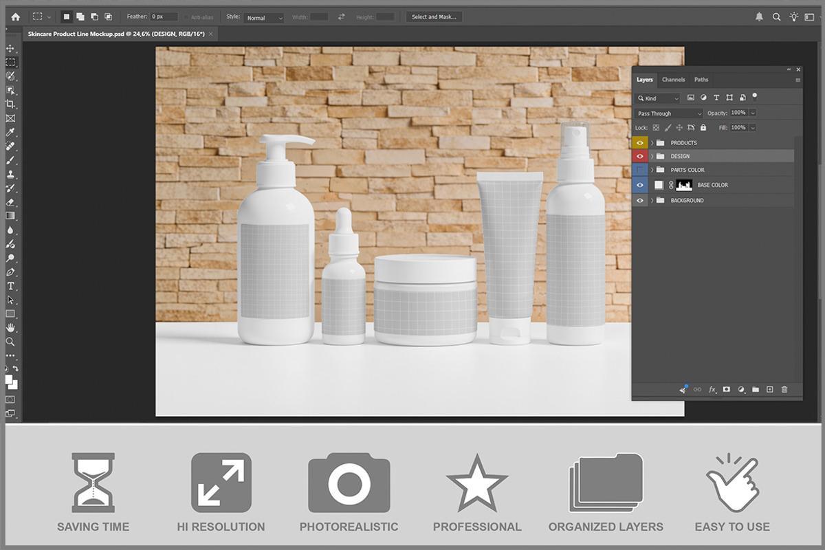
Task: Click the foreground color swatch
Action: tap(9, 379)
